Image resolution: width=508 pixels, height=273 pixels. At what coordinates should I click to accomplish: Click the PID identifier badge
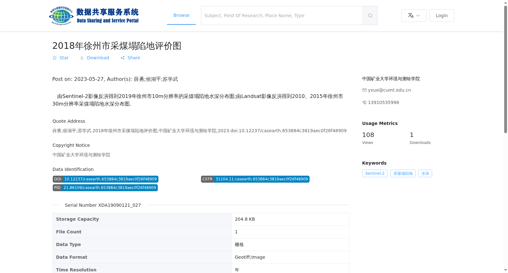pyautogui.click(x=105, y=188)
